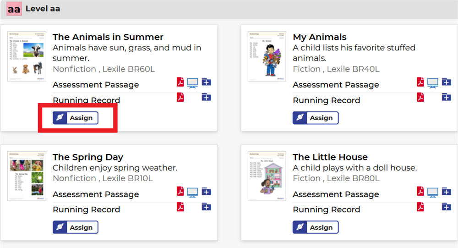Screen dimensions: 458x248
Task: Open The Little House Running Record PDF
Action: (420, 207)
